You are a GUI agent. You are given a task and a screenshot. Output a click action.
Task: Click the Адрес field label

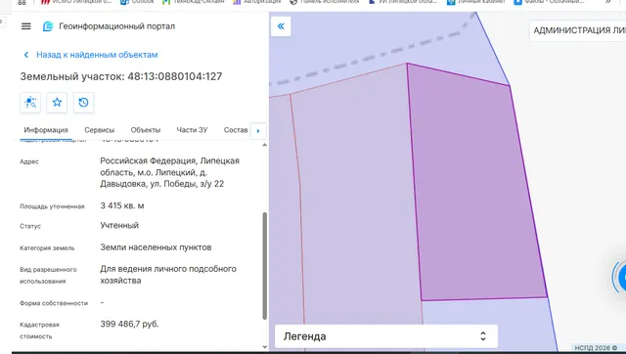(x=29, y=161)
